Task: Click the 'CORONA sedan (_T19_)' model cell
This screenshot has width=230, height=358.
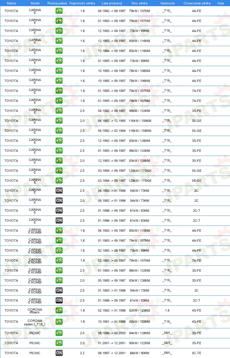Action: click(35, 322)
